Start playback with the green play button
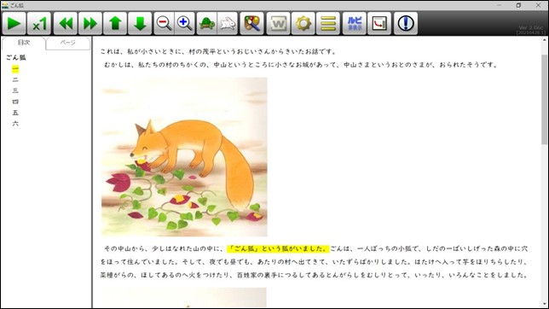Image resolution: width=549 pixels, height=309 pixels. pyautogui.click(x=14, y=24)
